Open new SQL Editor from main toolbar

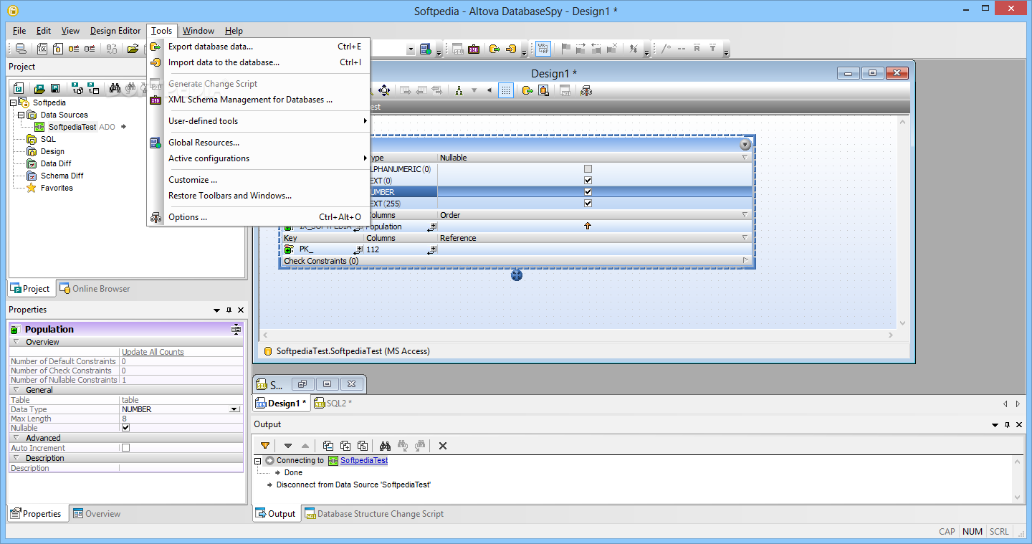pyautogui.click(x=42, y=49)
